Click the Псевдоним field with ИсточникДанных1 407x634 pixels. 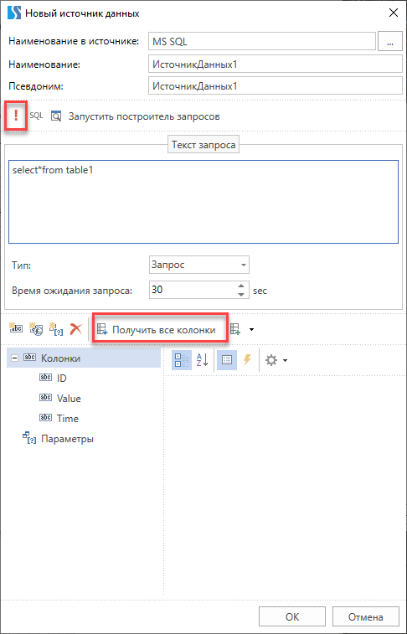[x=276, y=86]
